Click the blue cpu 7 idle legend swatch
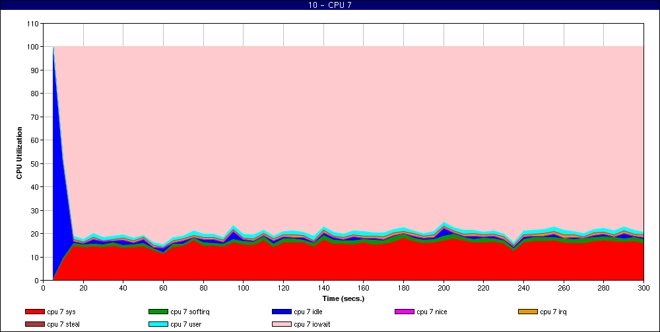 pyautogui.click(x=282, y=312)
